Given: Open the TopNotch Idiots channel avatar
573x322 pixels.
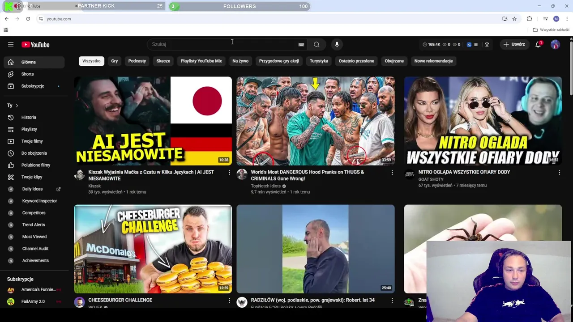Looking at the screenshot, I should 242,174.
